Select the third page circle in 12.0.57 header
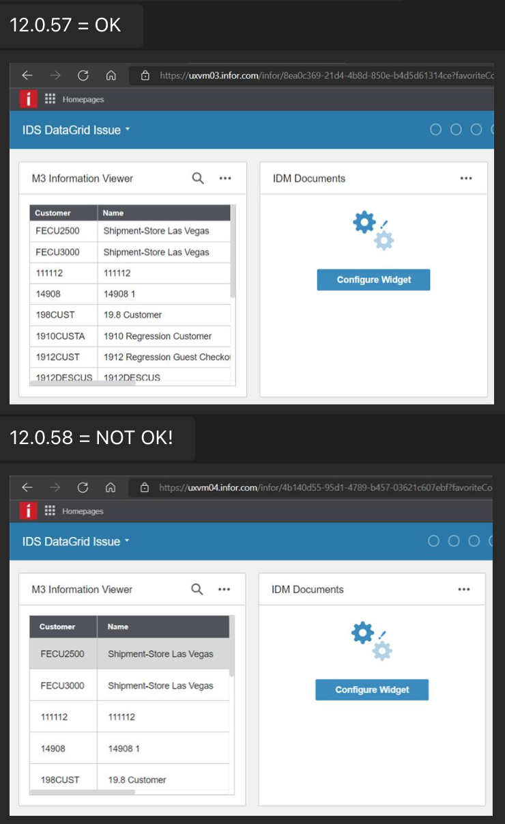Image resolution: width=505 pixels, height=824 pixels. coord(477,130)
